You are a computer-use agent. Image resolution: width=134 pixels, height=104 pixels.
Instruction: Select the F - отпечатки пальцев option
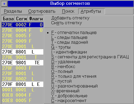point(74,33)
